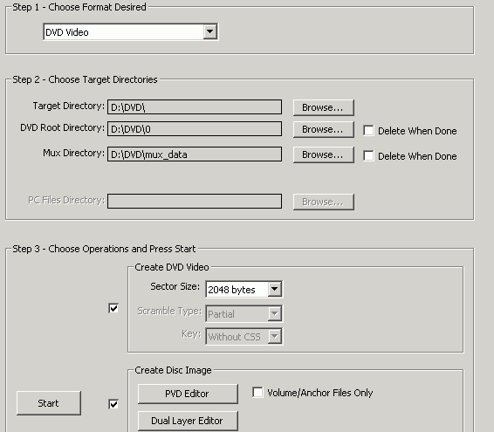
Task: Click the Mux Directory path field
Action: coord(195,154)
